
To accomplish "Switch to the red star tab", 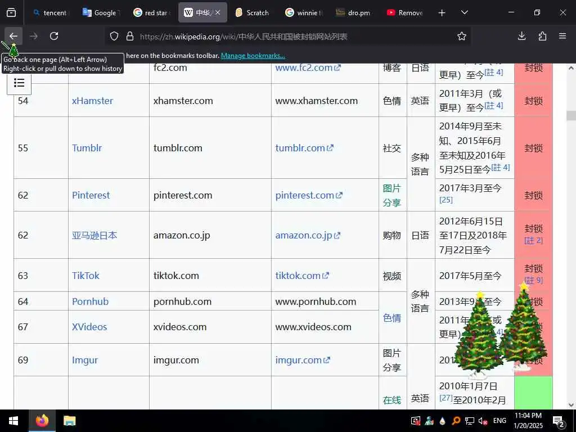I will [x=152, y=13].
